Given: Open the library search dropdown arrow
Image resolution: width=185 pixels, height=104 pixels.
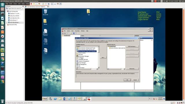Looking at the screenshot, I should pyautogui.click(x=23, y=8).
